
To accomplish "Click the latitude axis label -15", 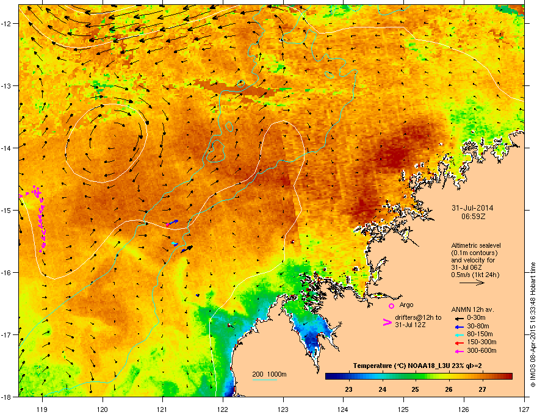I will pyautogui.click(x=7, y=210).
